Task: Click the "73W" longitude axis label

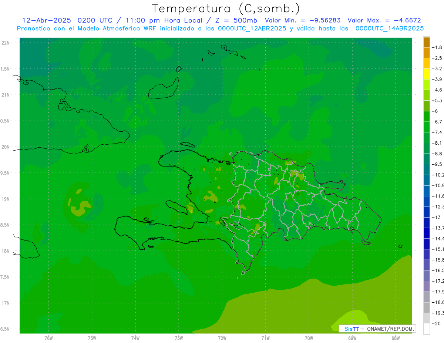Action: (x=179, y=338)
